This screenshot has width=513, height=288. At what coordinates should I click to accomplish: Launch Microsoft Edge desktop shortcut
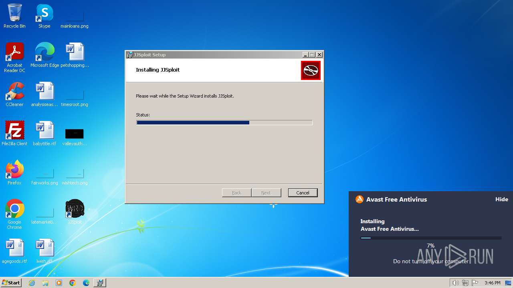[44, 55]
